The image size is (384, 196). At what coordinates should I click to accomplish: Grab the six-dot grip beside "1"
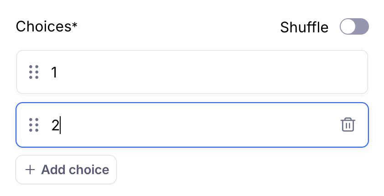[x=33, y=72]
